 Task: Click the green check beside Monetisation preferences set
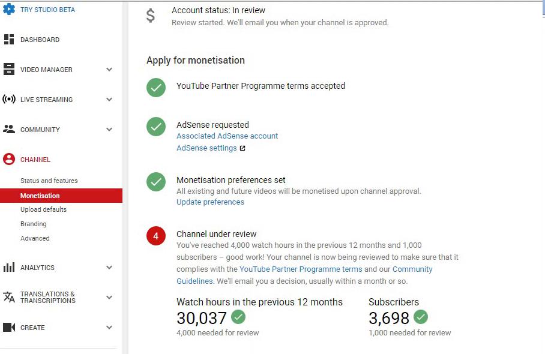click(x=156, y=182)
